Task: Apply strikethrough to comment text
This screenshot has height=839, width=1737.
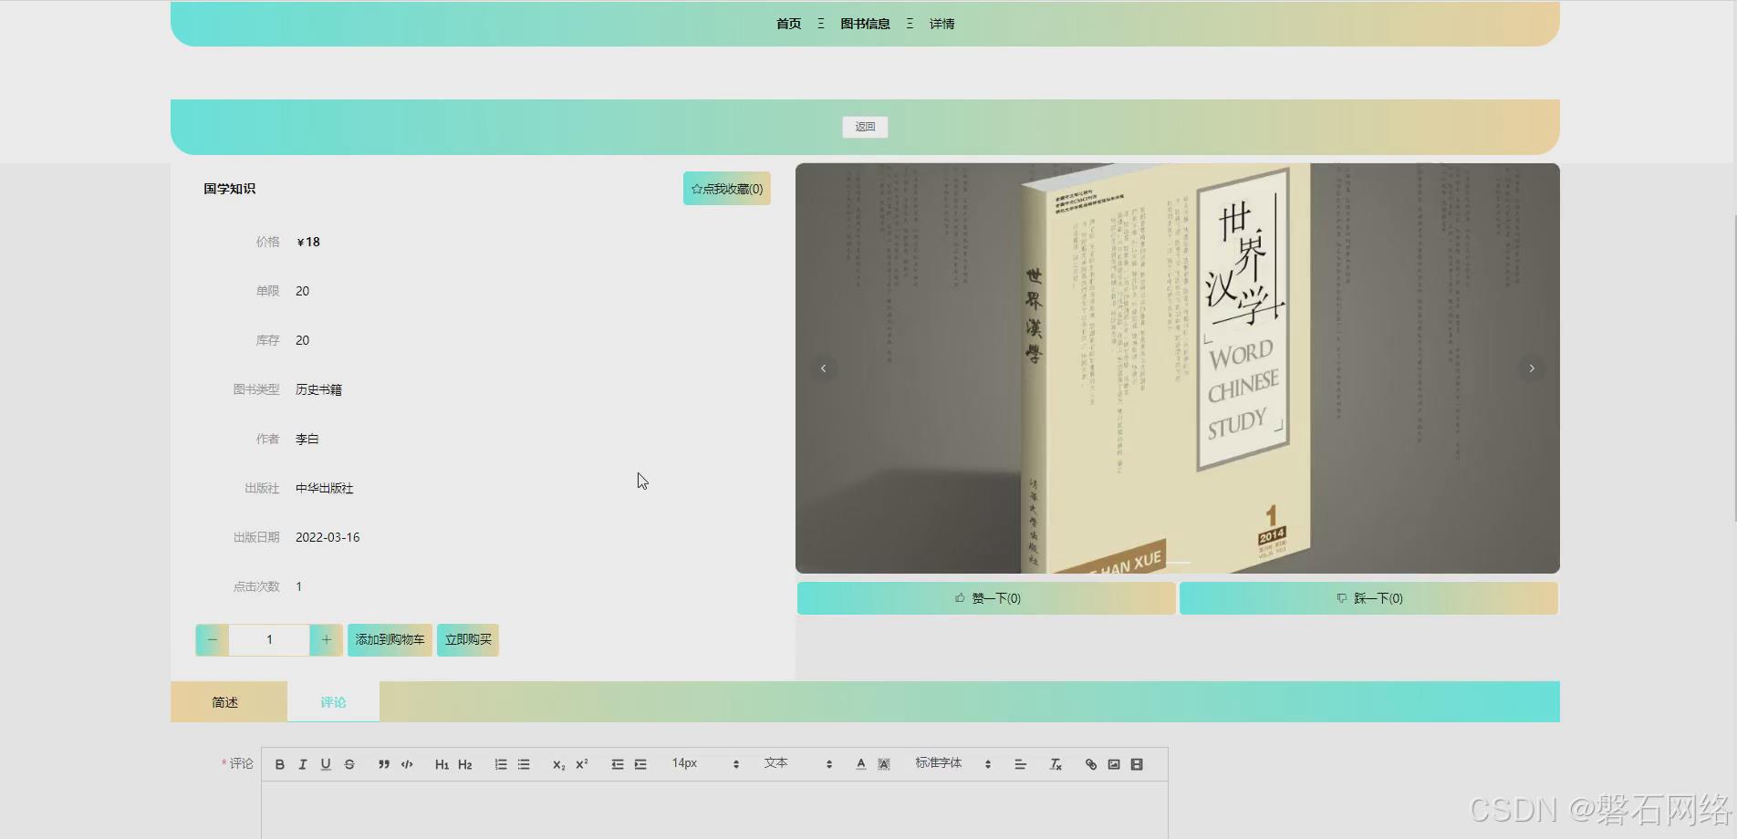Action: pyautogui.click(x=349, y=763)
